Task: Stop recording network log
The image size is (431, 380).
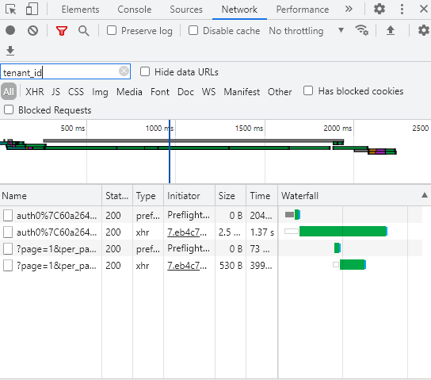Action: (10, 30)
